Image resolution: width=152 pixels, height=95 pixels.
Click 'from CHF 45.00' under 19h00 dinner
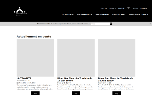(x=64, y=83)
